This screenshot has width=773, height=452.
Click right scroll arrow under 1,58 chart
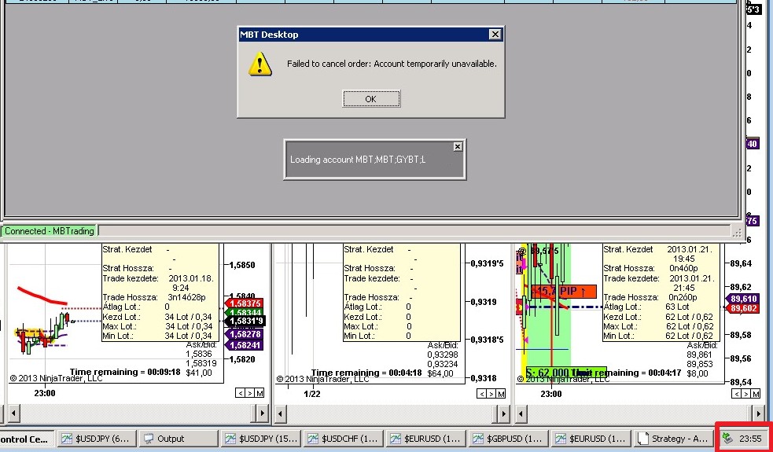point(262,413)
